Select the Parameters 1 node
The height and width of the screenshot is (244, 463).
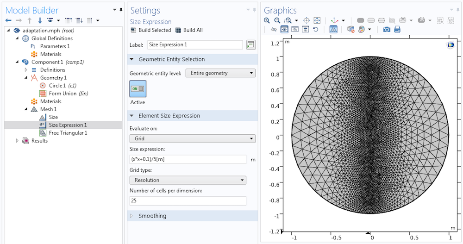pyautogui.click(x=50, y=46)
